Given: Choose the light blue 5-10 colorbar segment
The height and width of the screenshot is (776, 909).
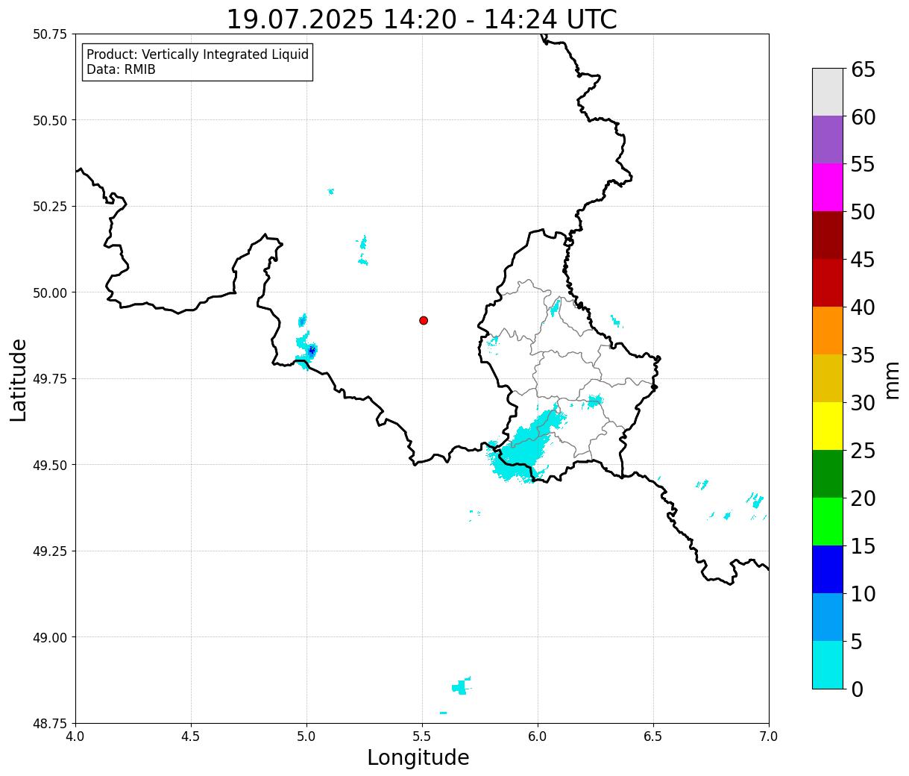Looking at the screenshot, I should [828, 617].
